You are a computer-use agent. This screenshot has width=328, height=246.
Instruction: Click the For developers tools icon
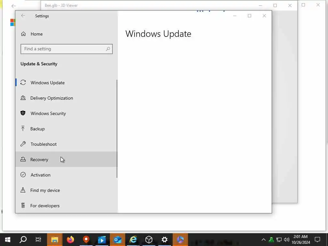[23, 205]
